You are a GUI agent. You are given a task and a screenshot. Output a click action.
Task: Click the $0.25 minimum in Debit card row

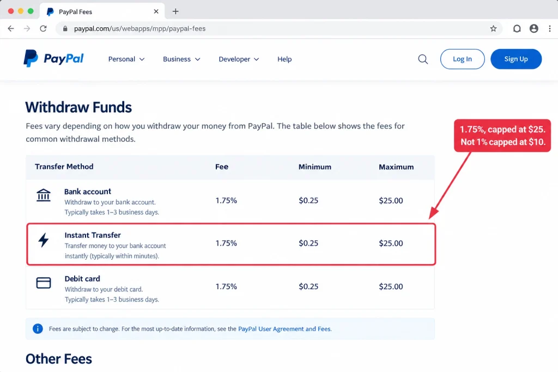pyautogui.click(x=308, y=286)
